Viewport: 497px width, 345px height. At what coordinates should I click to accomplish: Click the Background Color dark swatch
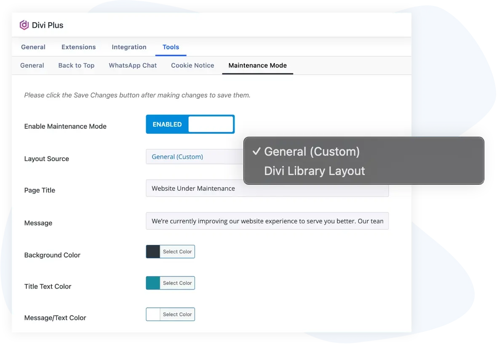click(x=153, y=252)
